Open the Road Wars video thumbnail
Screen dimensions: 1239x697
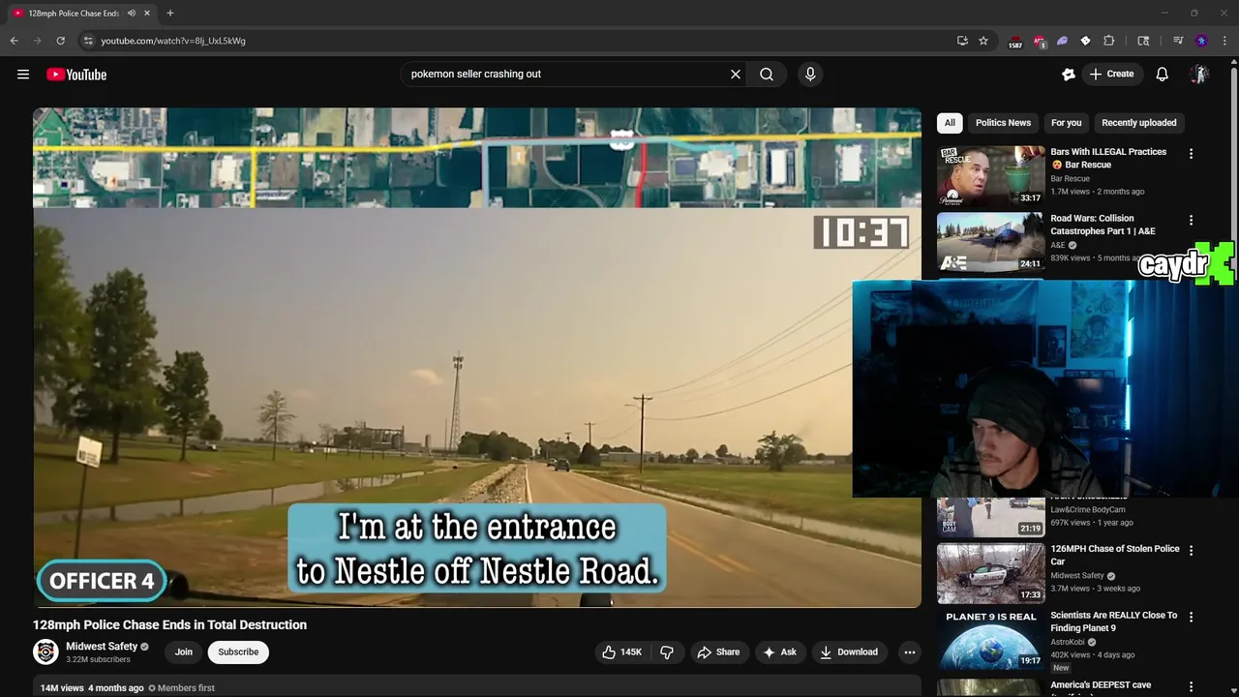pyautogui.click(x=990, y=242)
